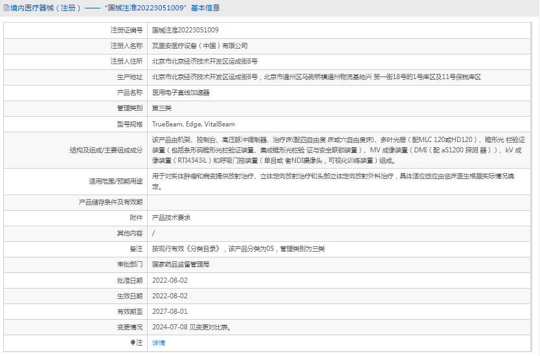The width and height of the screenshot is (540, 356).
Task: Click the 生效日期 row label
Action: click(130, 296)
